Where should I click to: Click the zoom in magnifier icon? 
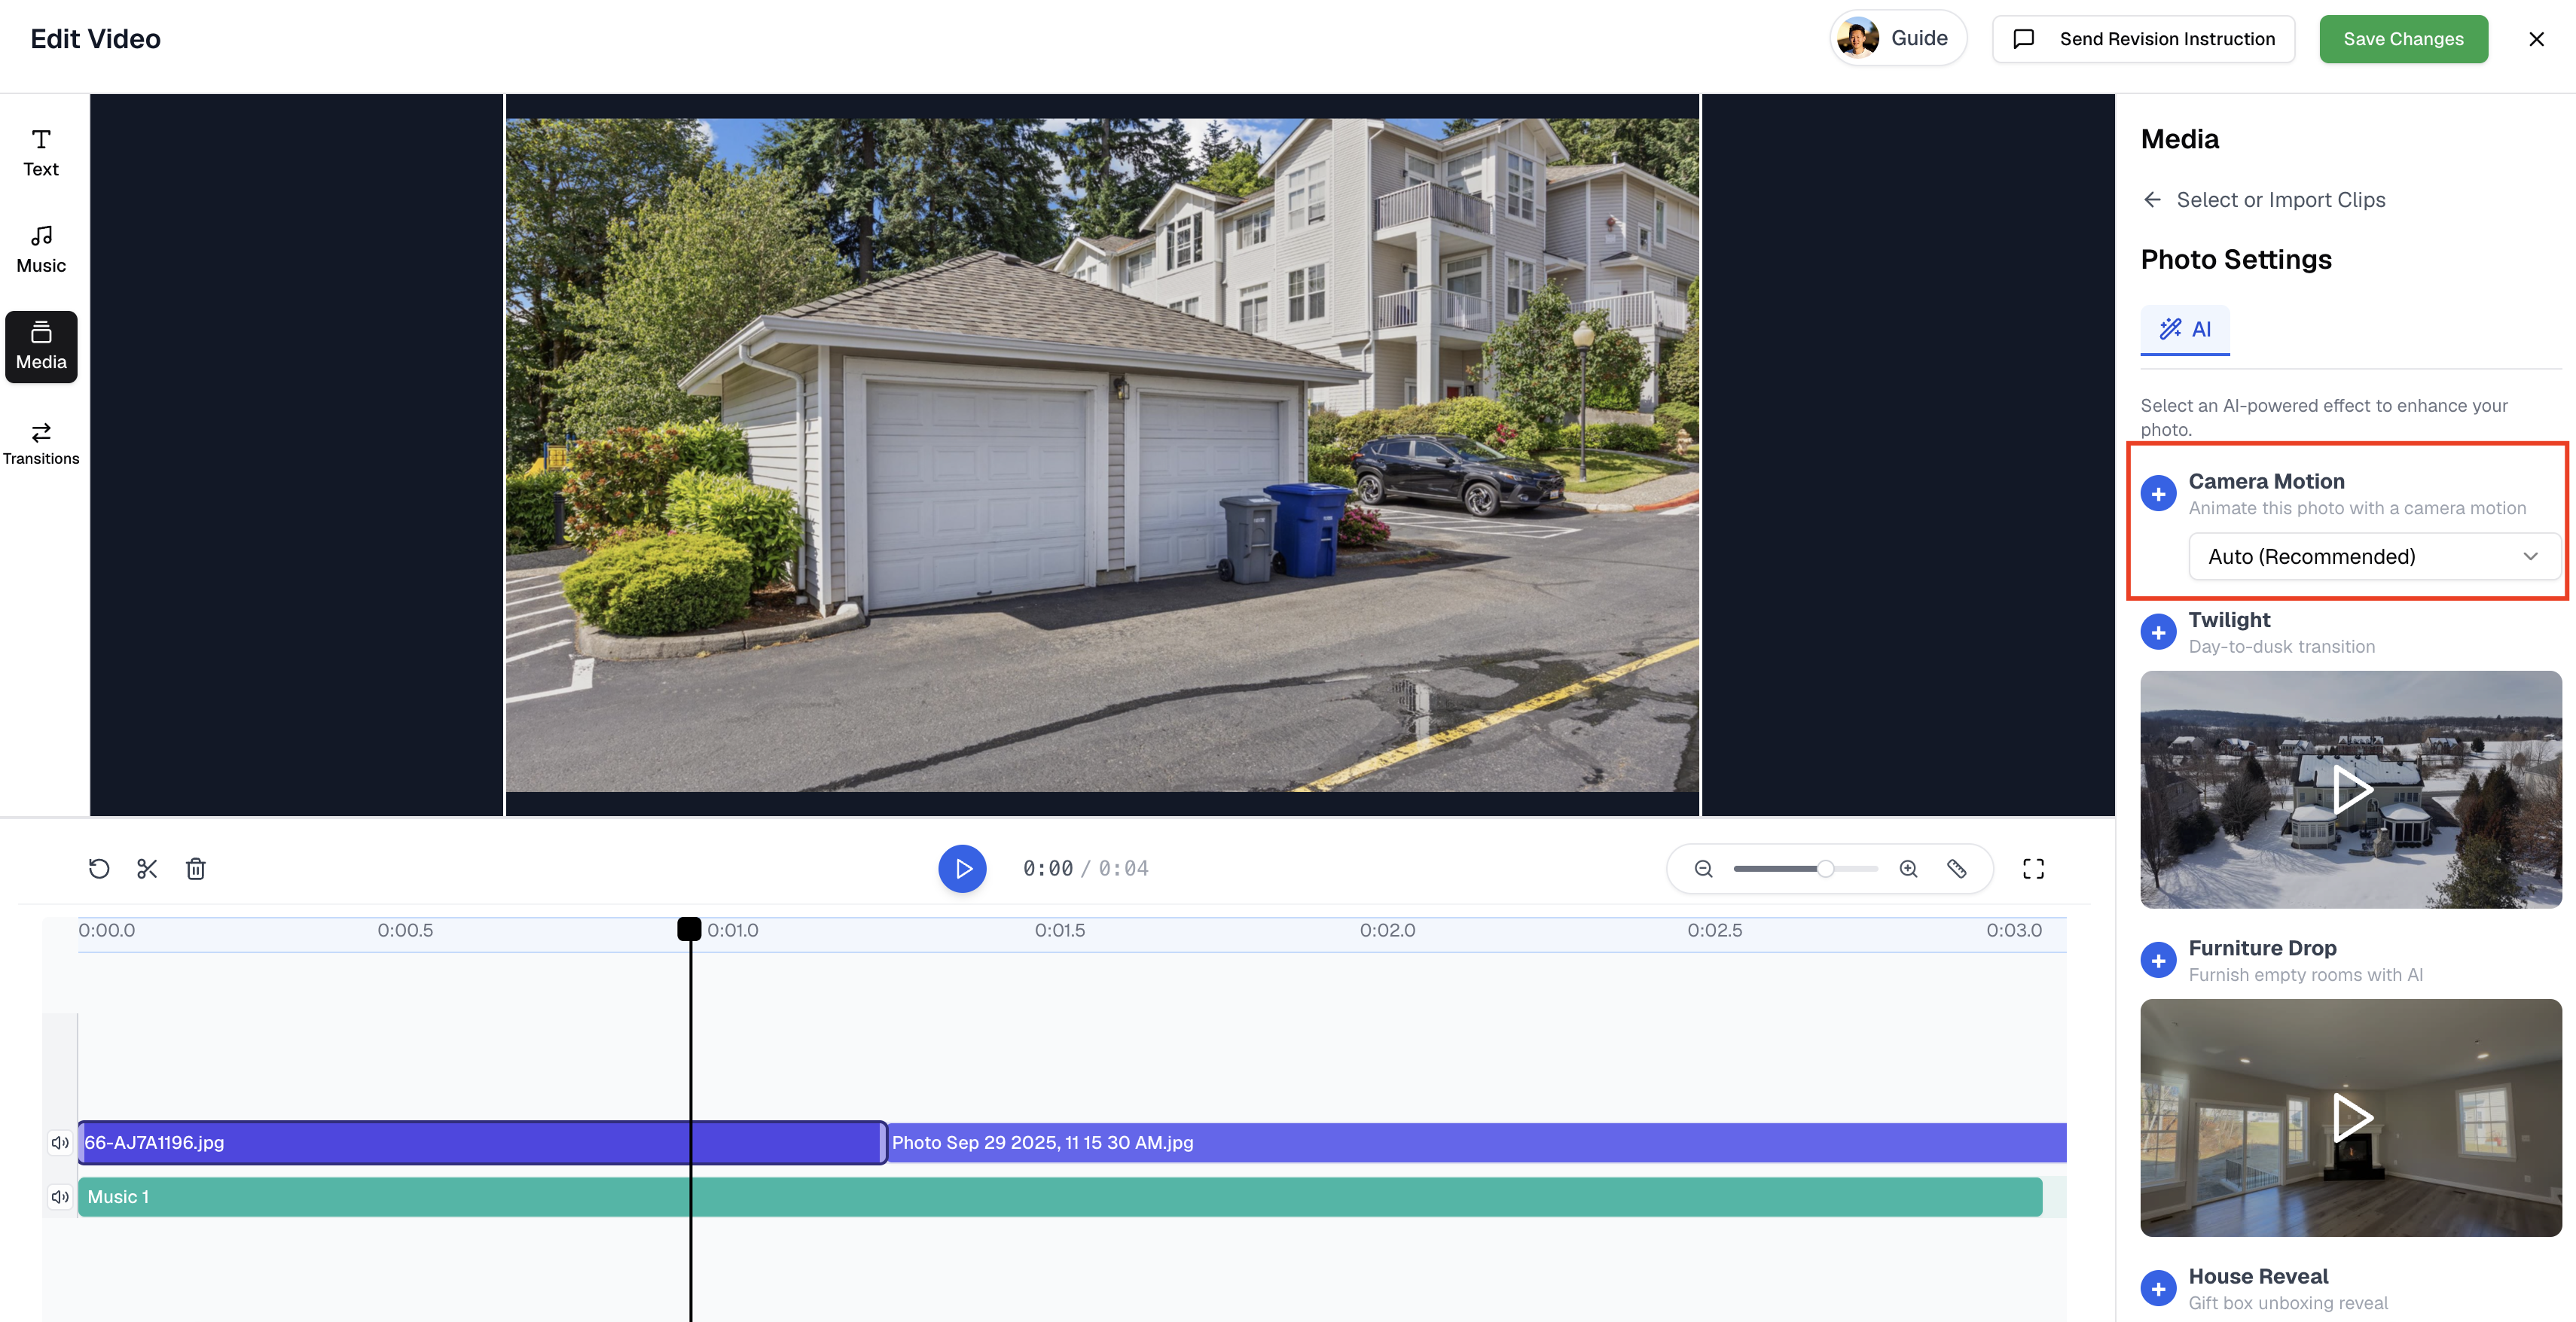(x=1908, y=868)
